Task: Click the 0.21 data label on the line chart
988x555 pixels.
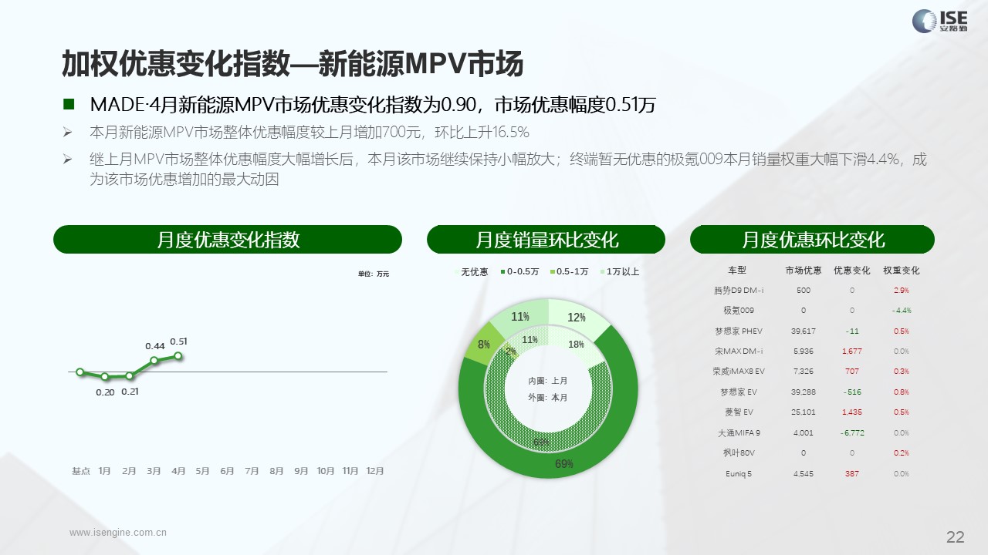Action: pos(130,392)
